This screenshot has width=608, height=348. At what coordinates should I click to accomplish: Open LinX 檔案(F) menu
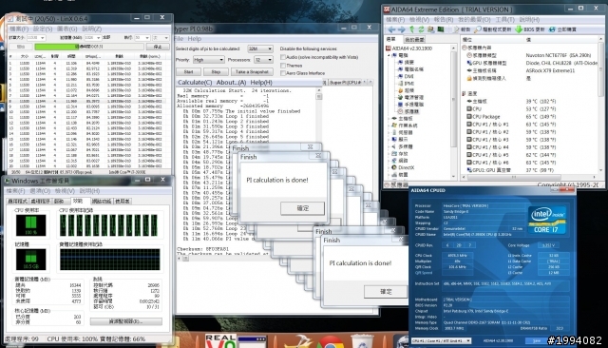point(19,29)
